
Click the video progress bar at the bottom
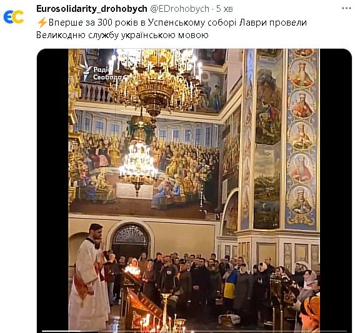point(194,331)
